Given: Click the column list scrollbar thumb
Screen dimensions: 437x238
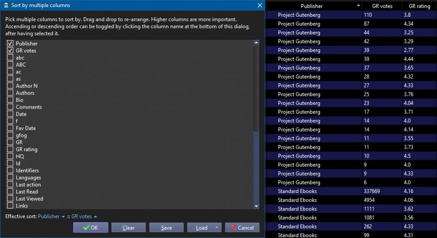Looking at the screenshot, I should (x=256, y=88).
